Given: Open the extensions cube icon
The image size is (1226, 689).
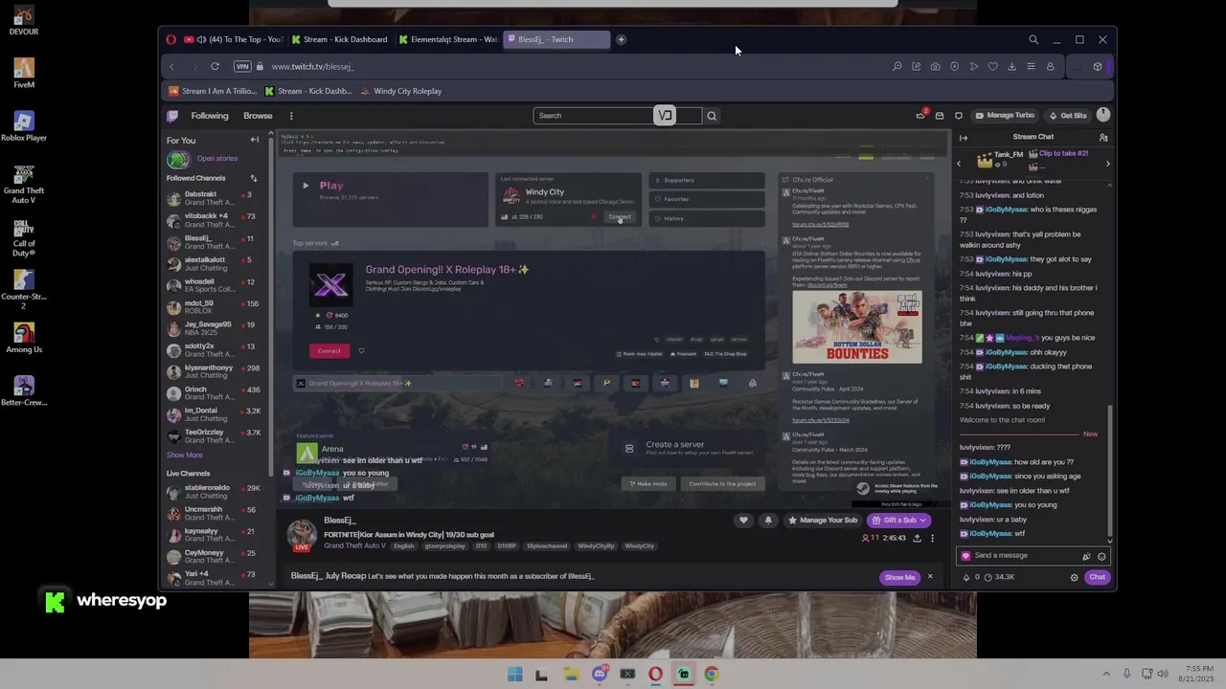Looking at the screenshot, I should [x=1098, y=66].
